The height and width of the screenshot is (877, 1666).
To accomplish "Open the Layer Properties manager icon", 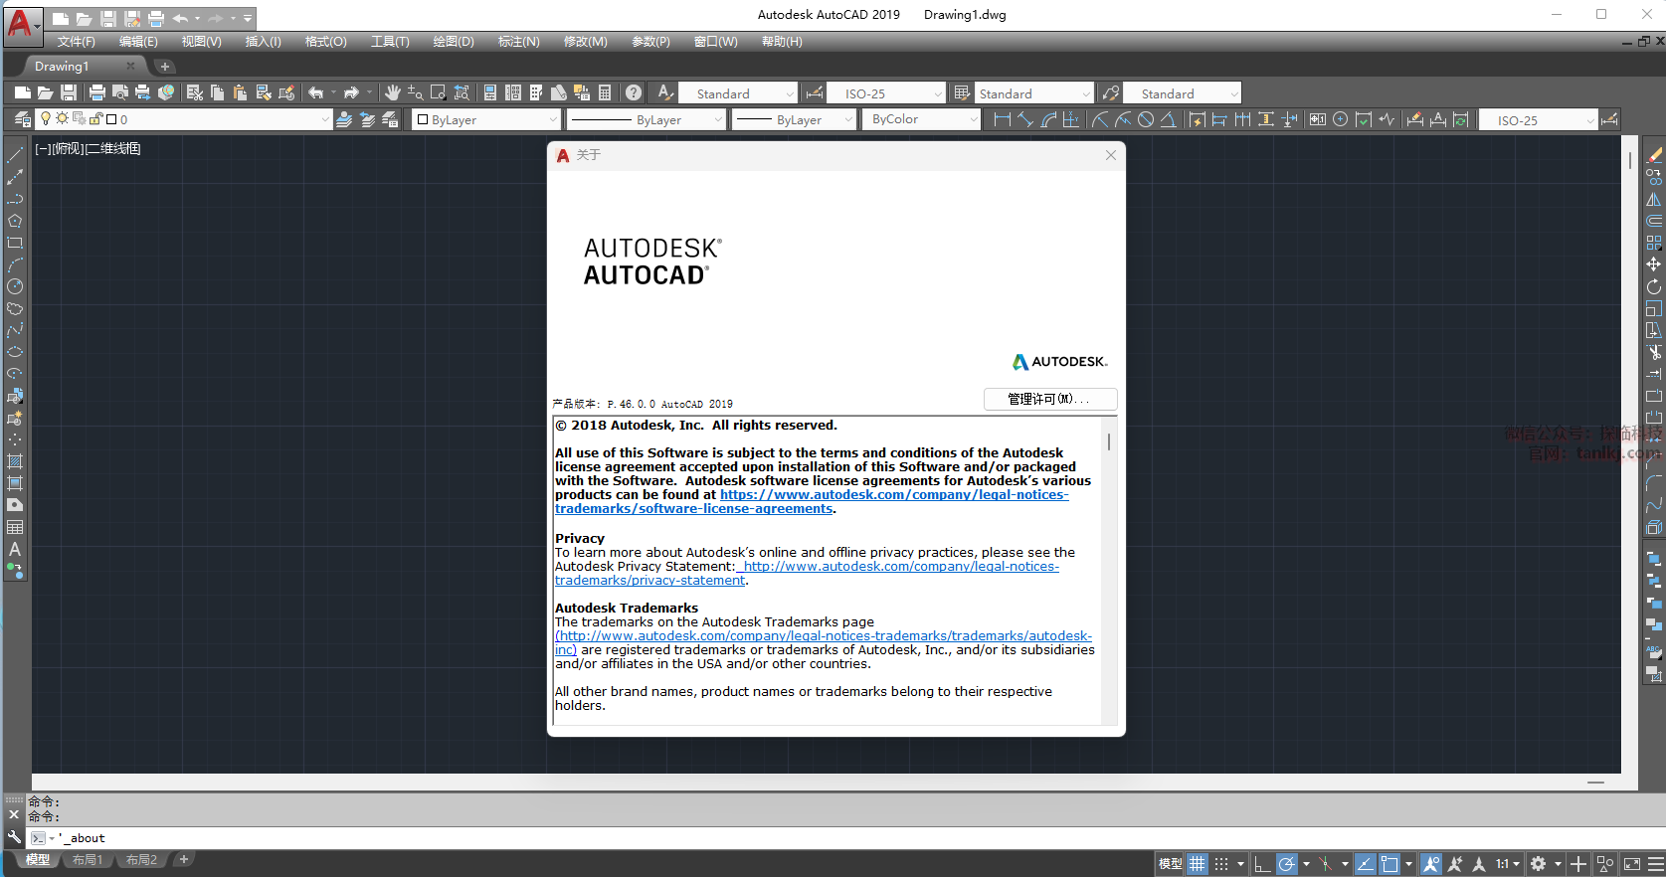I will 22,119.
